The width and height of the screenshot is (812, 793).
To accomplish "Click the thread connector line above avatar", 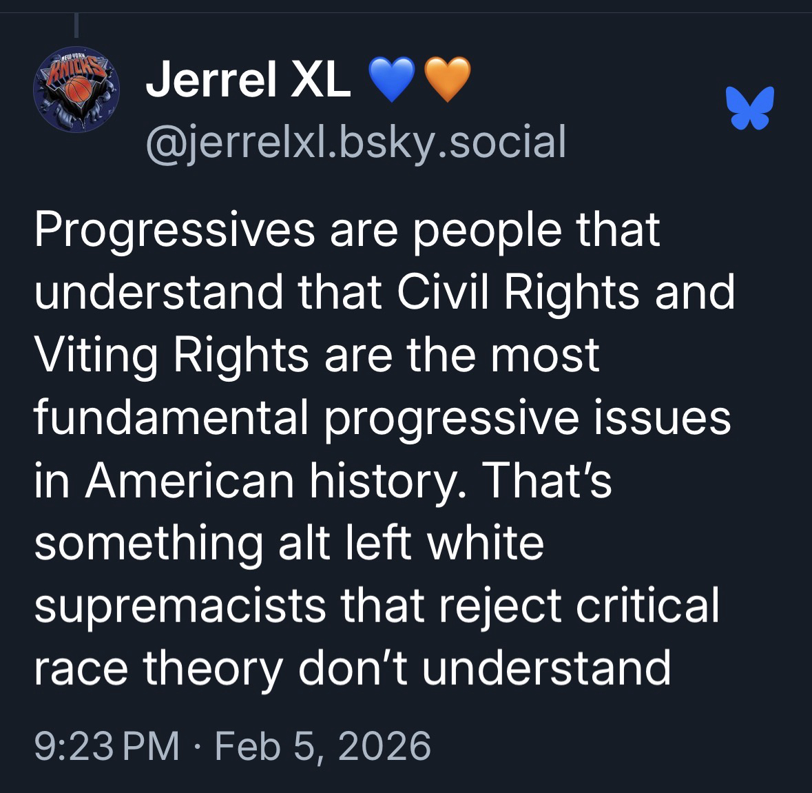I will pyautogui.click(x=77, y=25).
